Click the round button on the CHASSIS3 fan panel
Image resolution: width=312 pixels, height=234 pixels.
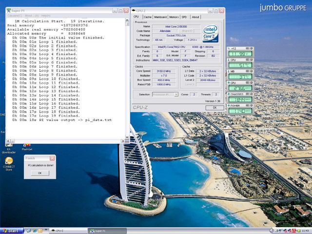click(x=252, y=94)
